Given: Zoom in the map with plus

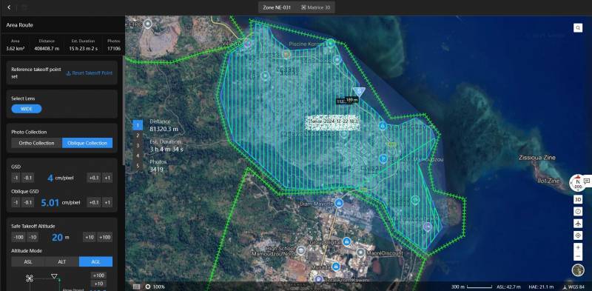Looking at the screenshot, I should pyautogui.click(x=578, y=247).
